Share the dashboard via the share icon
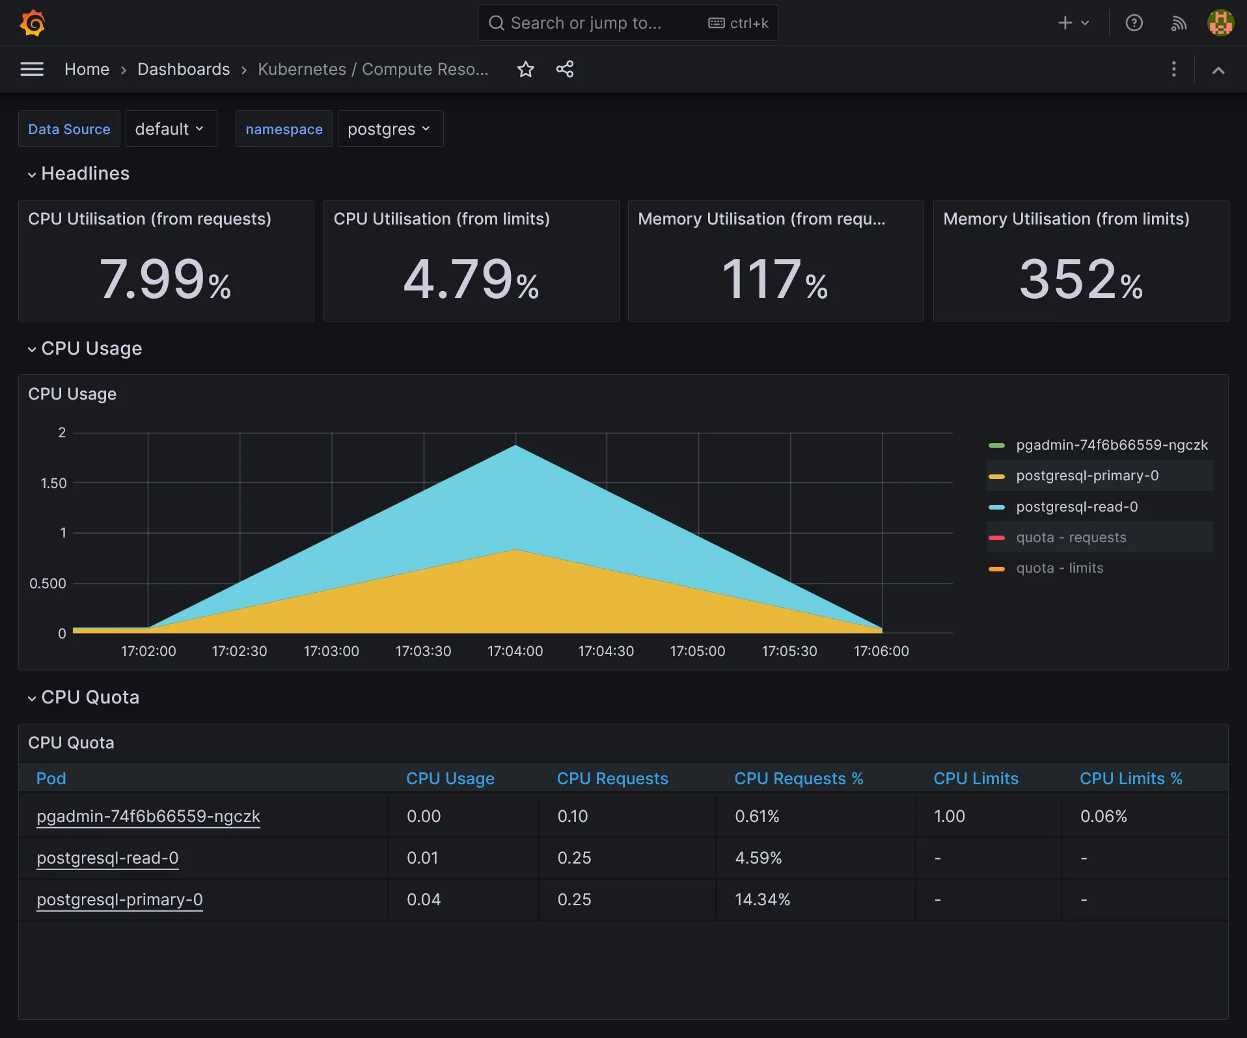Image resolution: width=1247 pixels, height=1038 pixels. point(564,69)
